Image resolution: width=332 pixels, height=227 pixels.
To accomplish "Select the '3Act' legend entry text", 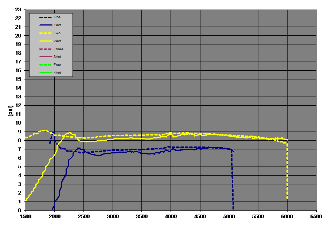I will point(57,57).
